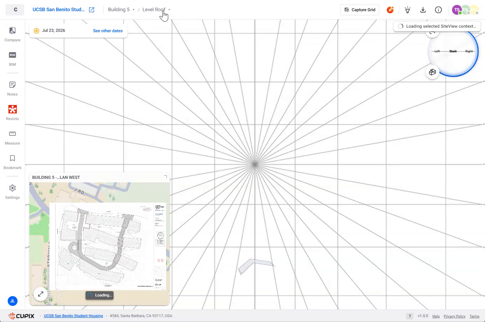The width and height of the screenshot is (485, 322).
Task: Click the BUILDING 5 -...LAN WEST title
Action: pyautogui.click(x=56, y=177)
